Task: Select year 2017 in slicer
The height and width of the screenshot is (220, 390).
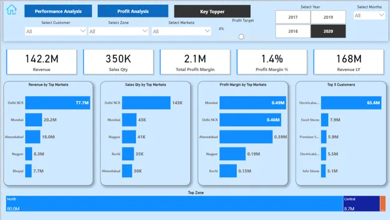Action: (293, 17)
